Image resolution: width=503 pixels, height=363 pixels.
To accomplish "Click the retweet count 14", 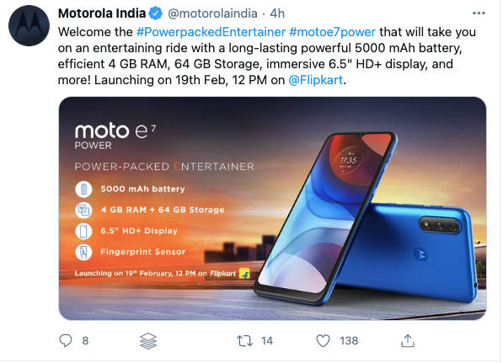I will pyautogui.click(x=267, y=341).
